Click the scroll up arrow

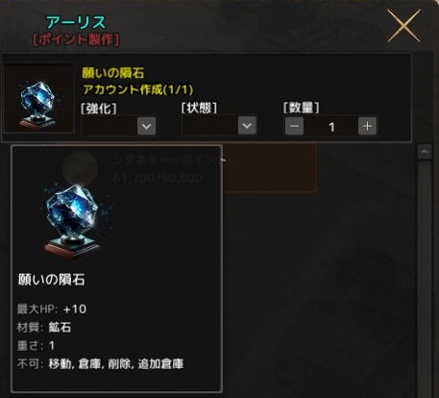(425, 152)
